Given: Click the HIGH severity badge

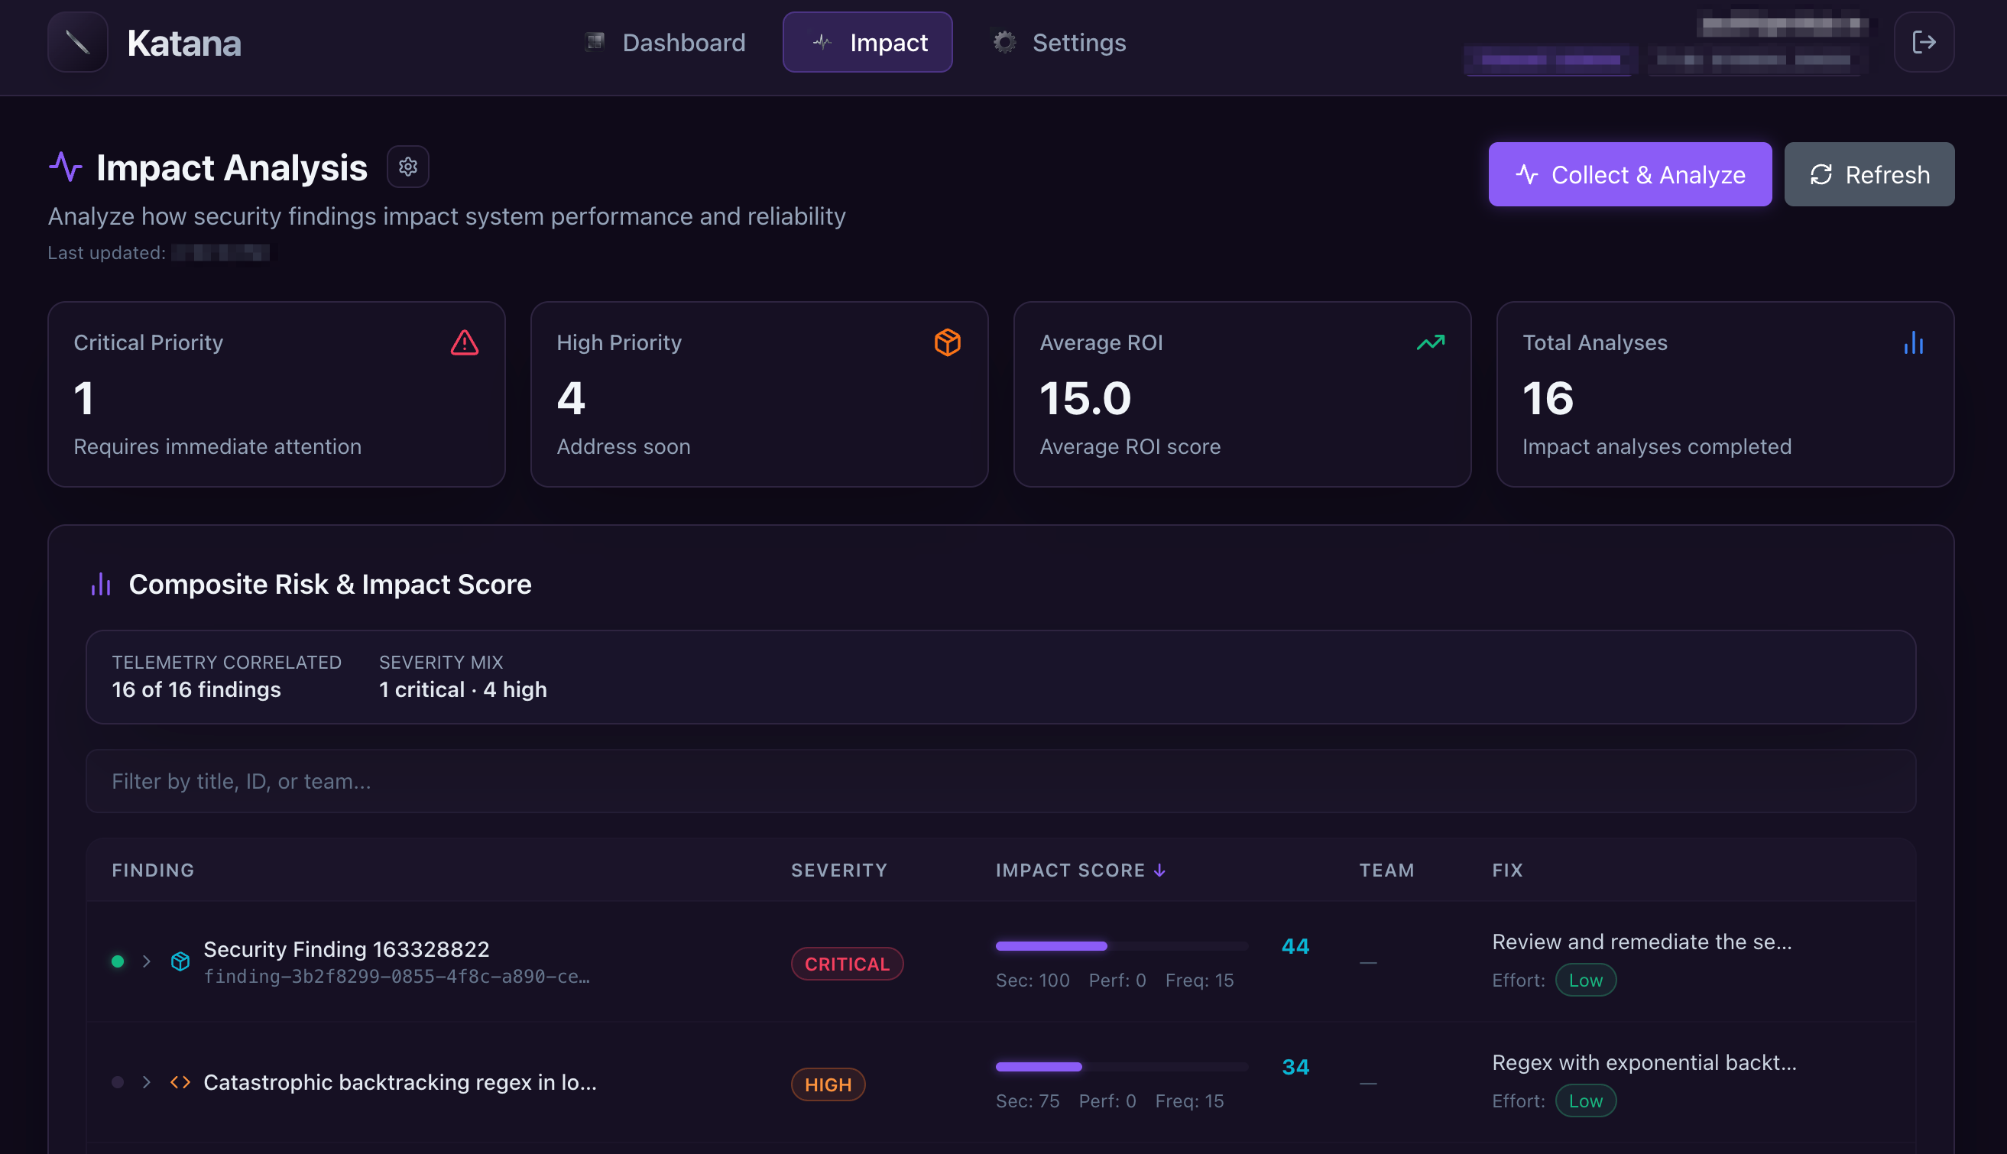Looking at the screenshot, I should coord(828,1084).
